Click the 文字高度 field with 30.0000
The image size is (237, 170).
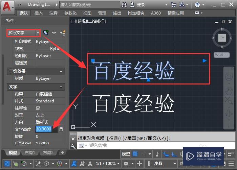[x=46, y=129]
